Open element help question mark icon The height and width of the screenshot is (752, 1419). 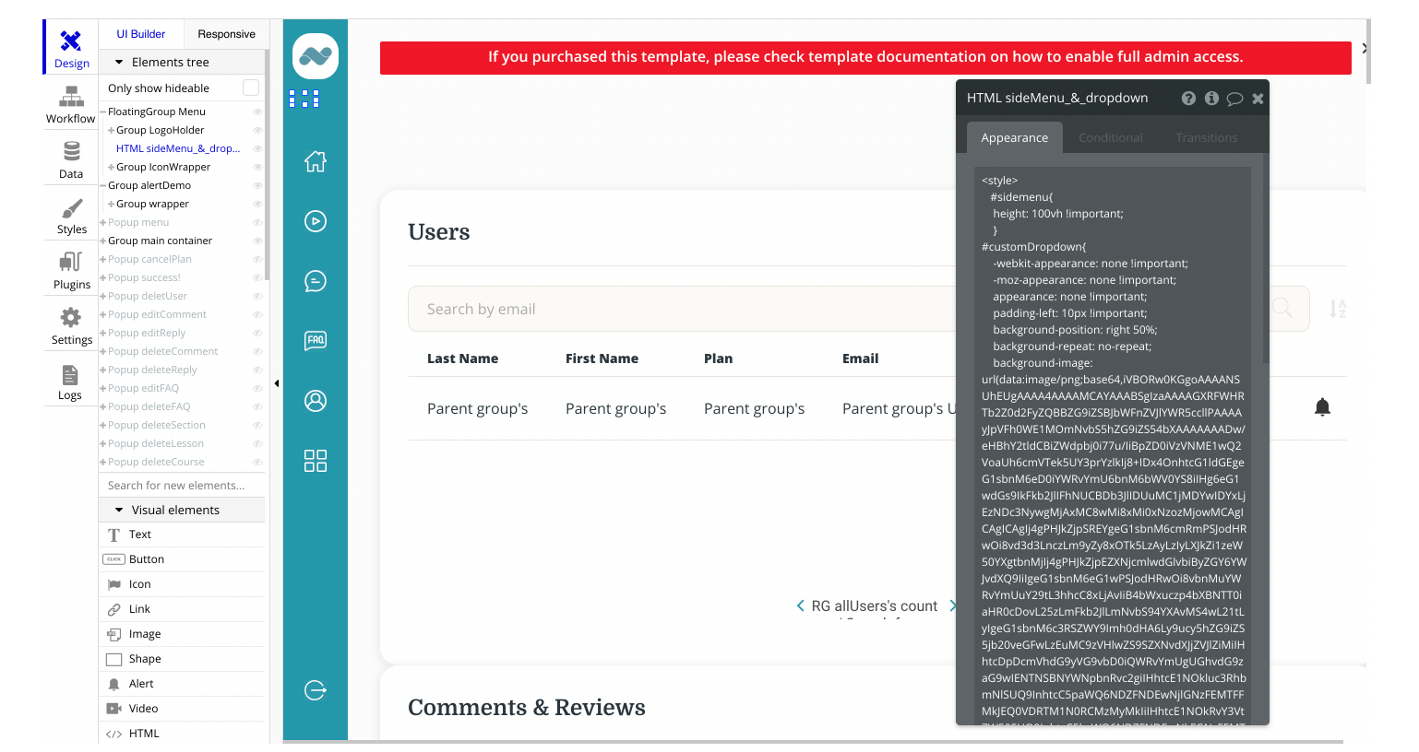pyautogui.click(x=1188, y=98)
